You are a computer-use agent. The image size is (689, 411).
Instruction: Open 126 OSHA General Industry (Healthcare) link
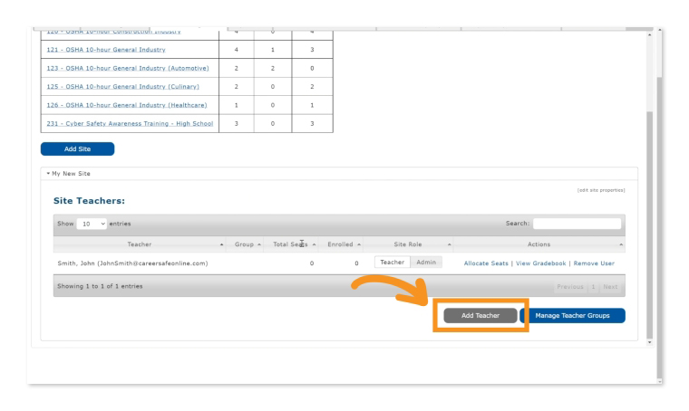click(x=127, y=105)
